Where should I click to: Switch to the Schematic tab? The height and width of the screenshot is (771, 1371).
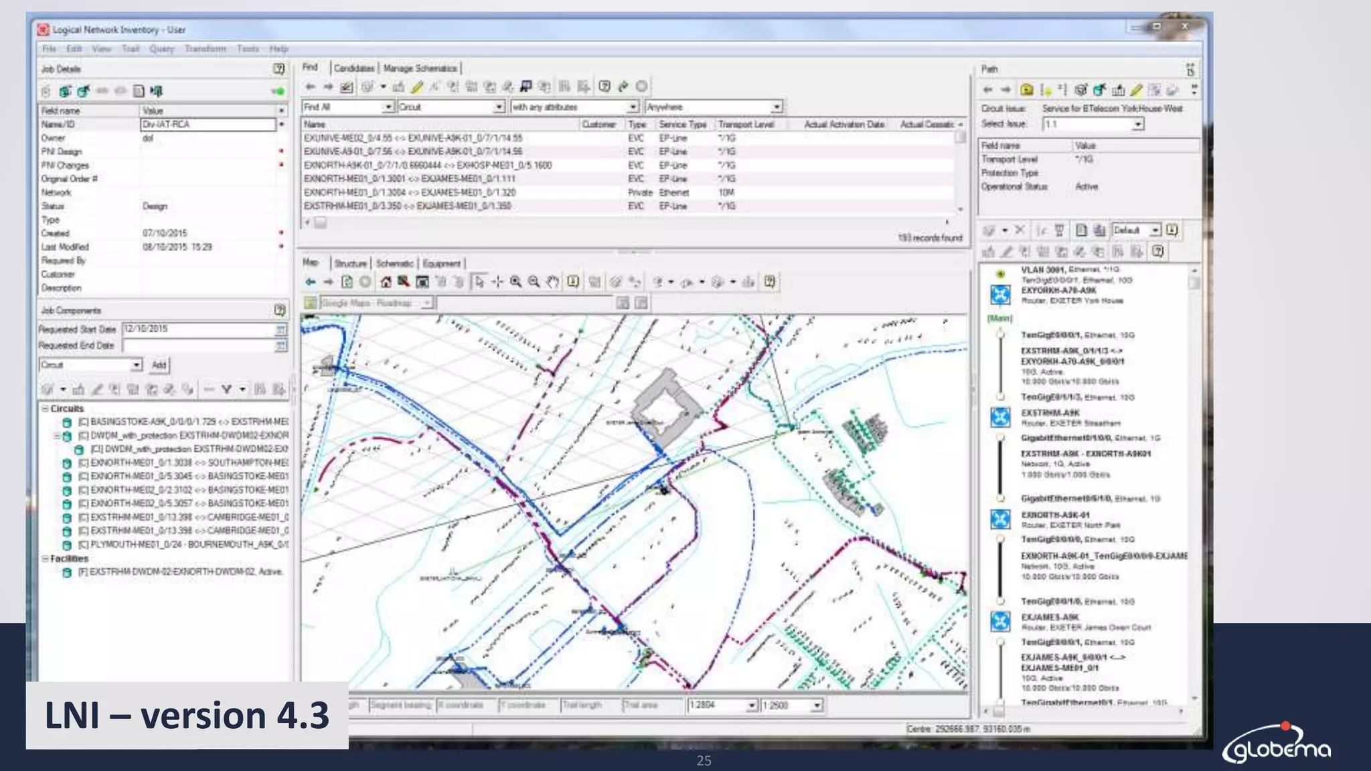coord(394,264)
